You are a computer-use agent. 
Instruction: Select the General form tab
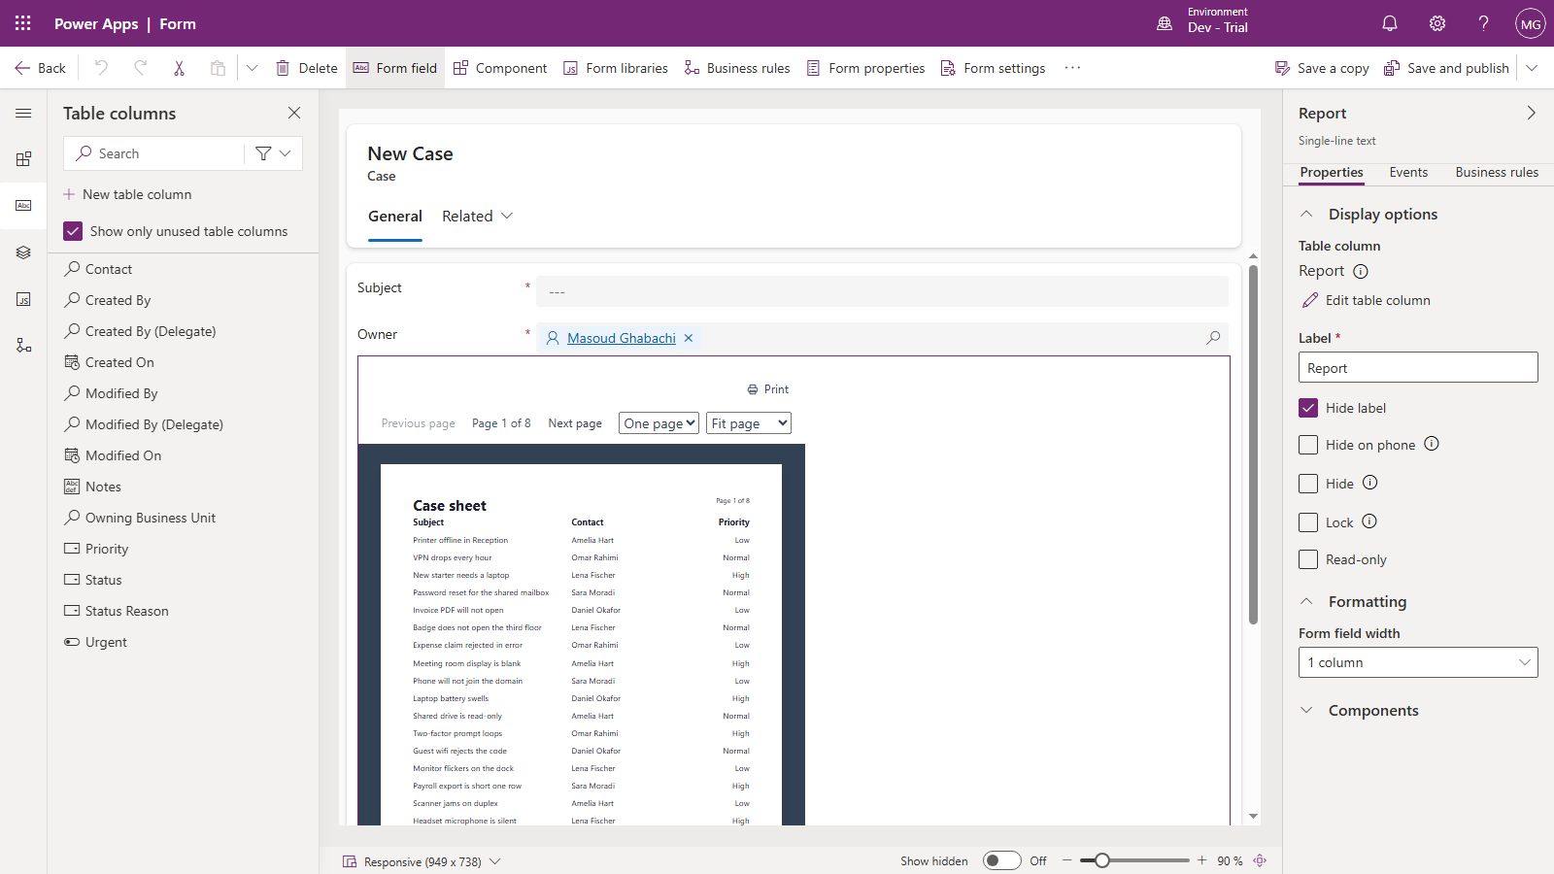point(395,216)
